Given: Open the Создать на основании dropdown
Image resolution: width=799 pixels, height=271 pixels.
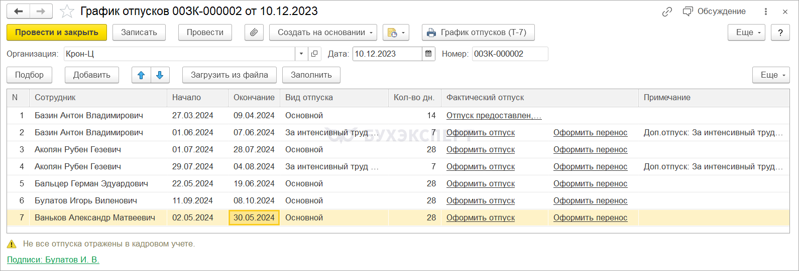Looking at the screenshot, I should pyautogui.click(x=323, y=33).
